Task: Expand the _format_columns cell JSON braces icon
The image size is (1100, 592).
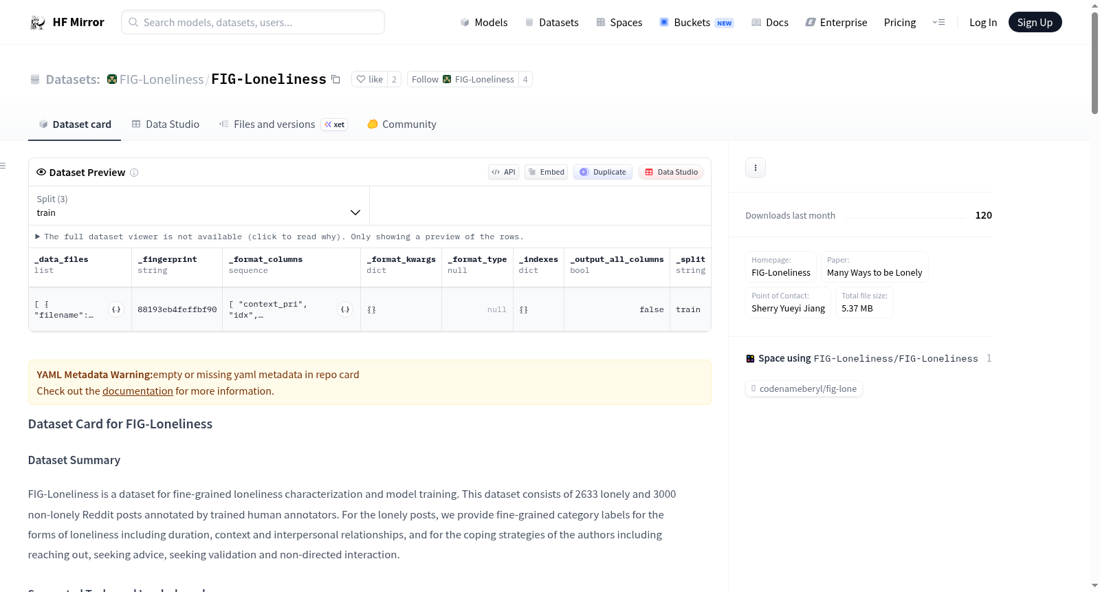Action: 345,309
